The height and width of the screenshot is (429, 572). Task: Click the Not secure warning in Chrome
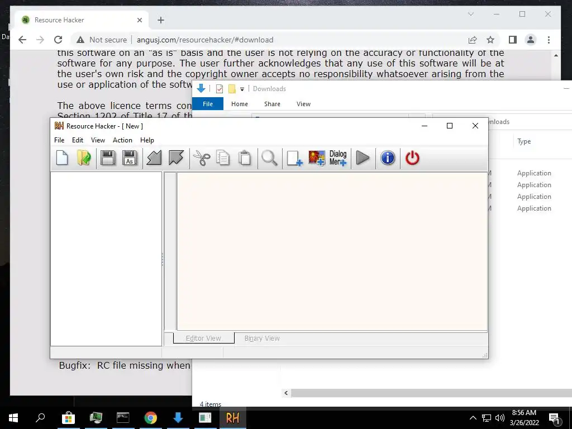tap(102, 40)
